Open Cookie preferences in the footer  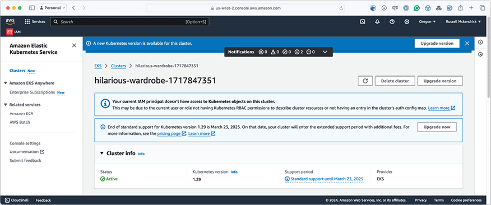(x=466, y=201)
